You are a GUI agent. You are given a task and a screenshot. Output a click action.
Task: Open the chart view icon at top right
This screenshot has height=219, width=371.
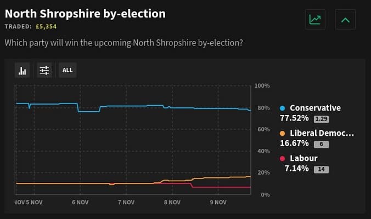315,19
